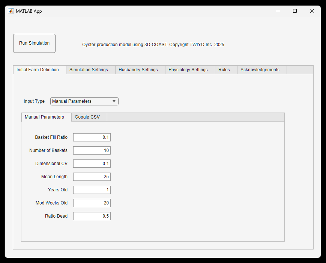Viewport: 326px width, 263px height.
Task: Switch to the Google CSV sub-tab
Action: click(88, 117)
